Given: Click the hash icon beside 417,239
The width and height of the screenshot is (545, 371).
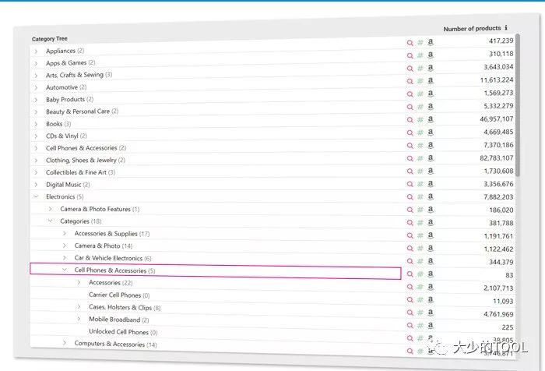Looking at the screenshot, I should point(420,42).
